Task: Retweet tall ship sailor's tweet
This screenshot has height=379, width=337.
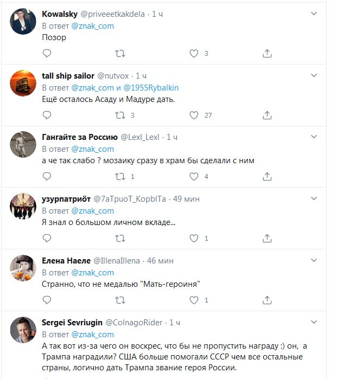Action: pyautogui.click(x=120, y=115)
